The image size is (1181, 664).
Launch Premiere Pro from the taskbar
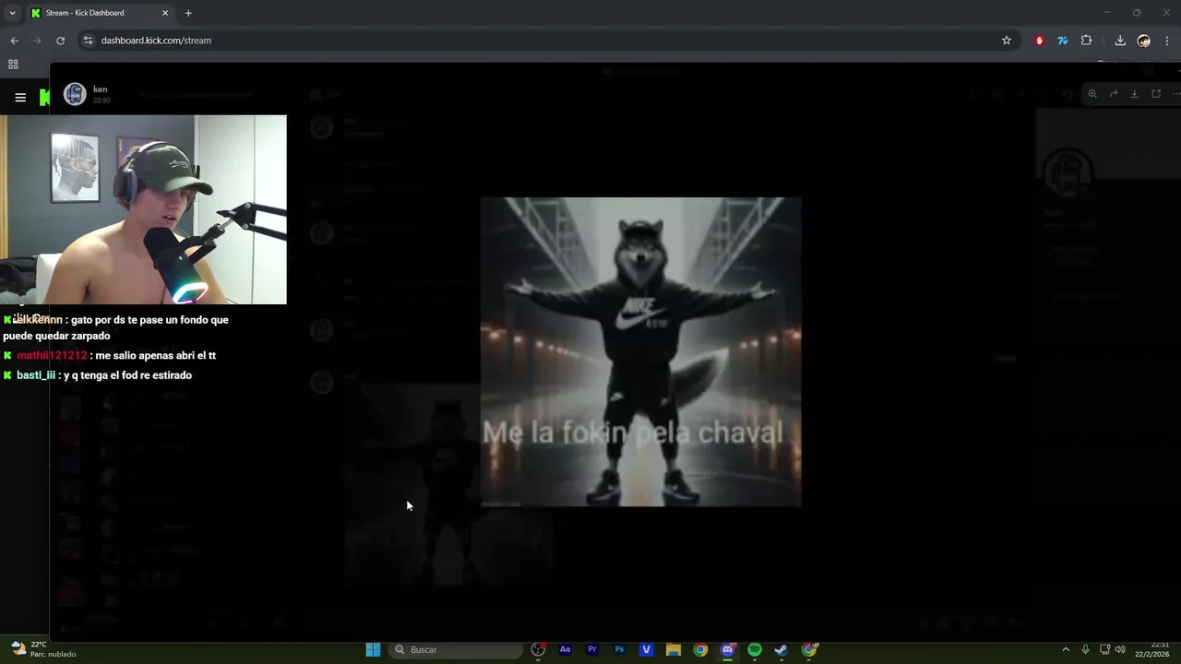coord(592,649)
